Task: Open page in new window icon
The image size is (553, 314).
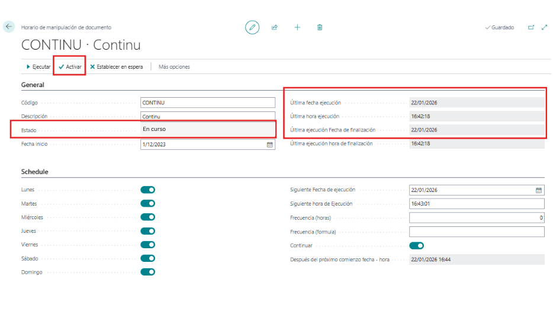Action: [531, 27]
